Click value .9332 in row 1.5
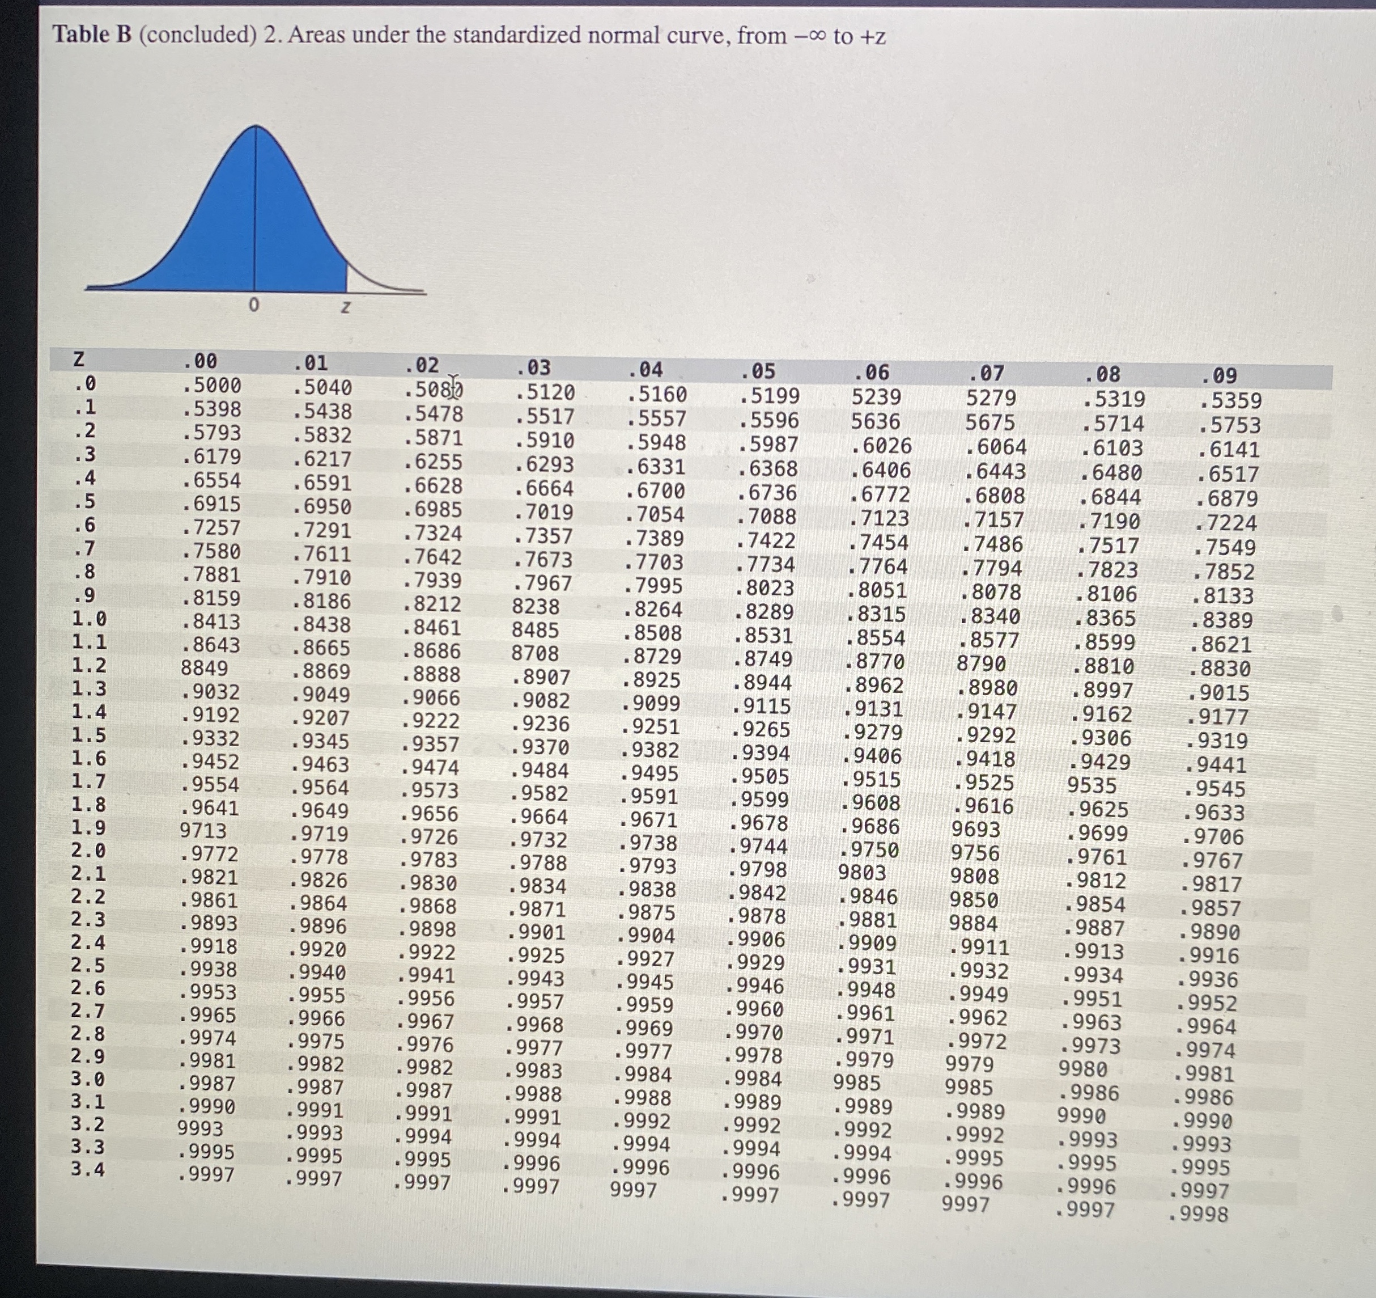This screenshot has height=1298, width=1376. tap(210, 738)
